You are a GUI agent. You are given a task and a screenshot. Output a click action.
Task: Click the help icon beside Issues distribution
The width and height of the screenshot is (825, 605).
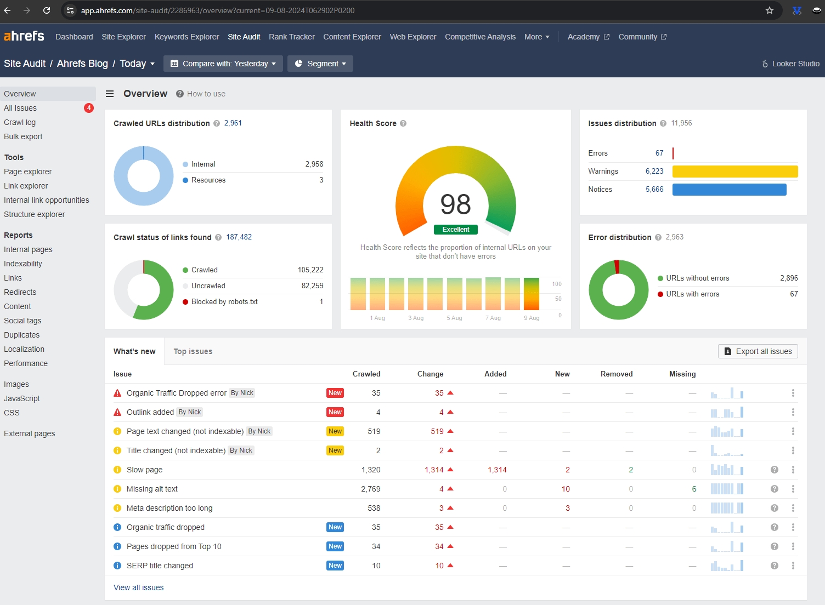[663, 123]
